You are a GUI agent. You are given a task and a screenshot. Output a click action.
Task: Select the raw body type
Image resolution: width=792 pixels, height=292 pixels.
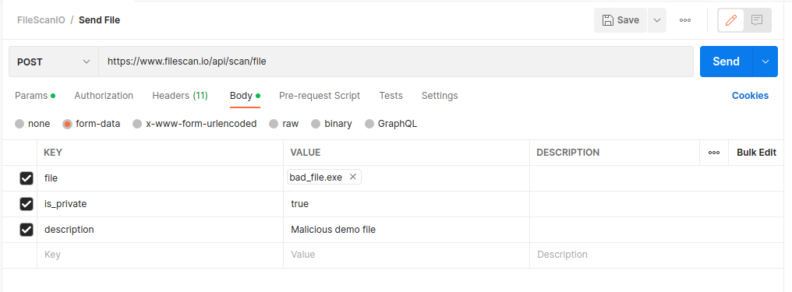pyautogui.click(x=284, y=124)
